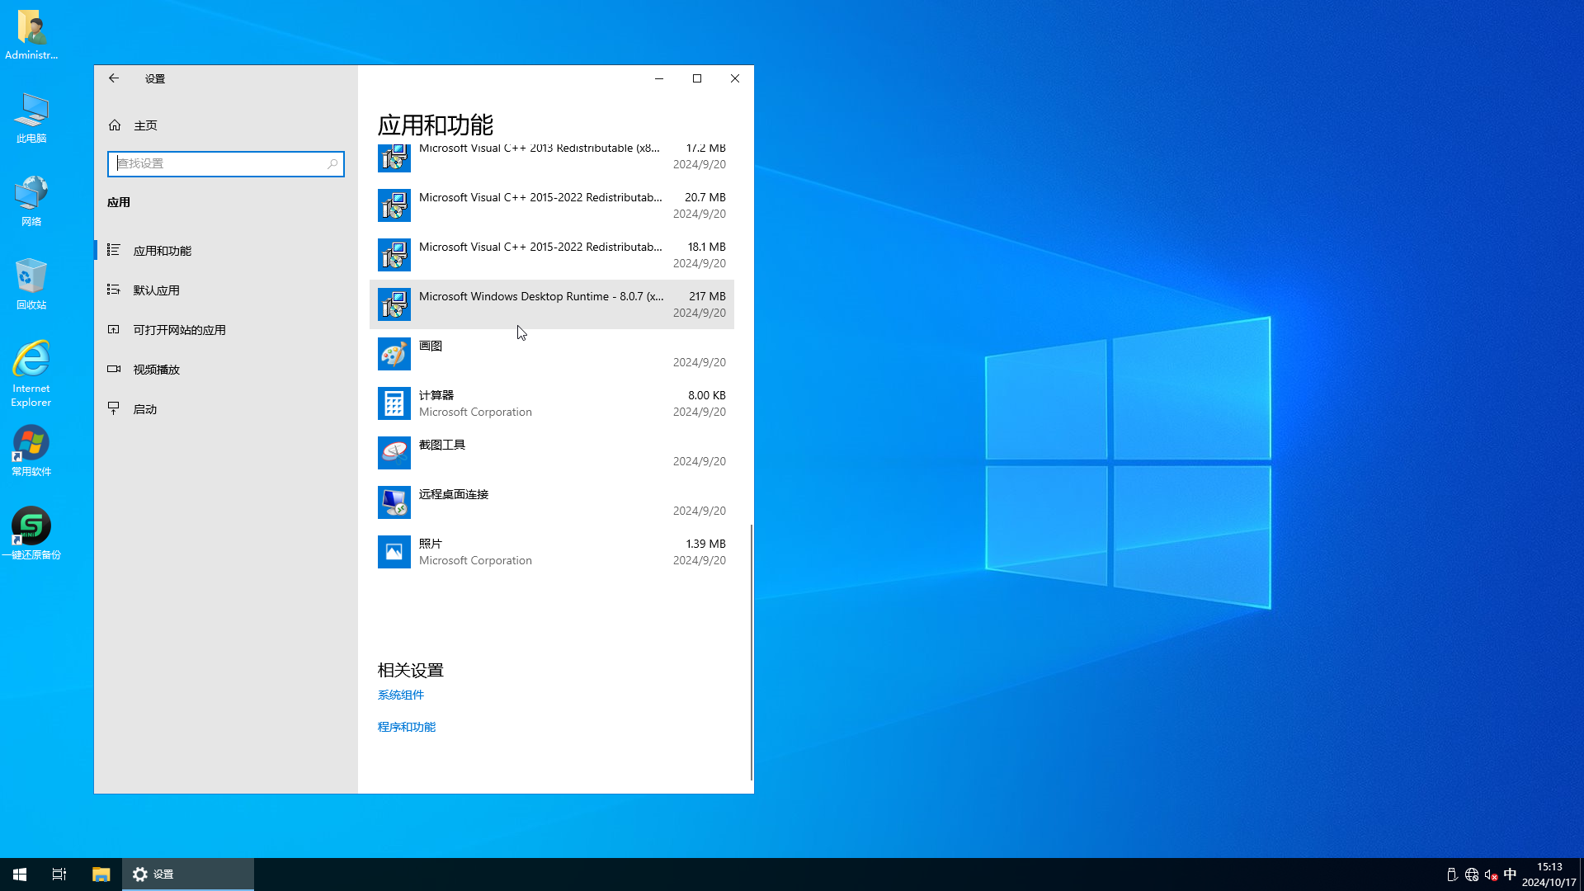This screenshot has height=891, width=1584.
Task: Select the 常用软件 desktop shortcut
Action: [x=31, y=451]
